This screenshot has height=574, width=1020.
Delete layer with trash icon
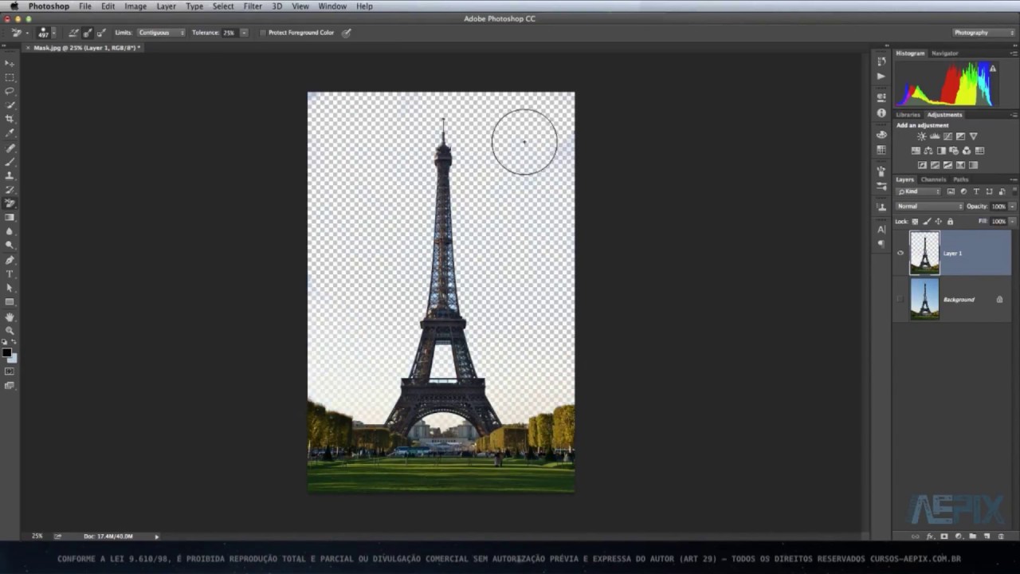point(1001,537)
